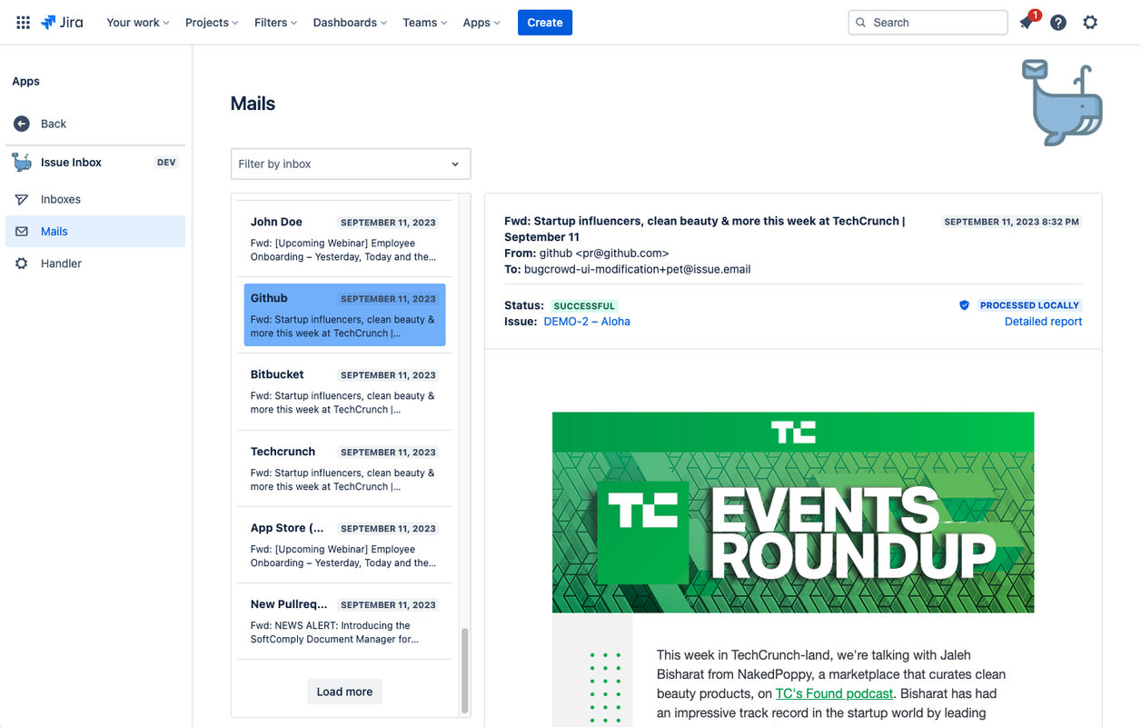Click the Issue Inbox whale icon in sidebar
The image size is (1141, 727).
[22, 163]
